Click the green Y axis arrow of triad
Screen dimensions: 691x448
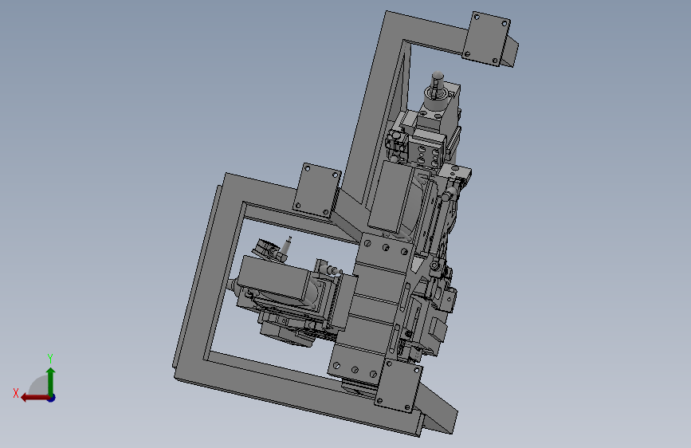click(x=51, y=381)
